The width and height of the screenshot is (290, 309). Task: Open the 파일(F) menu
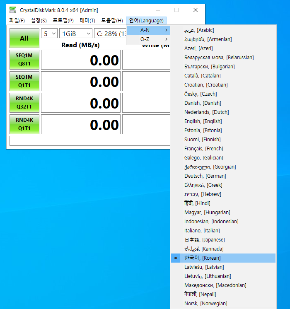click(17, 20)
